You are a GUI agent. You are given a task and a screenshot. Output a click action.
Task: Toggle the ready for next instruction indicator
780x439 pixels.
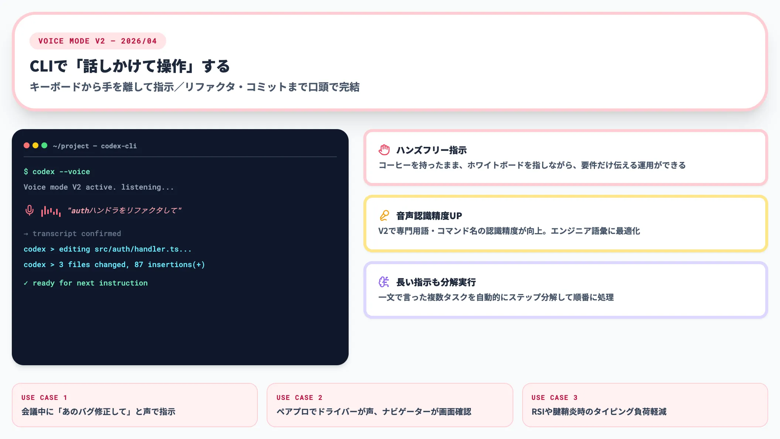pos(86,283)
